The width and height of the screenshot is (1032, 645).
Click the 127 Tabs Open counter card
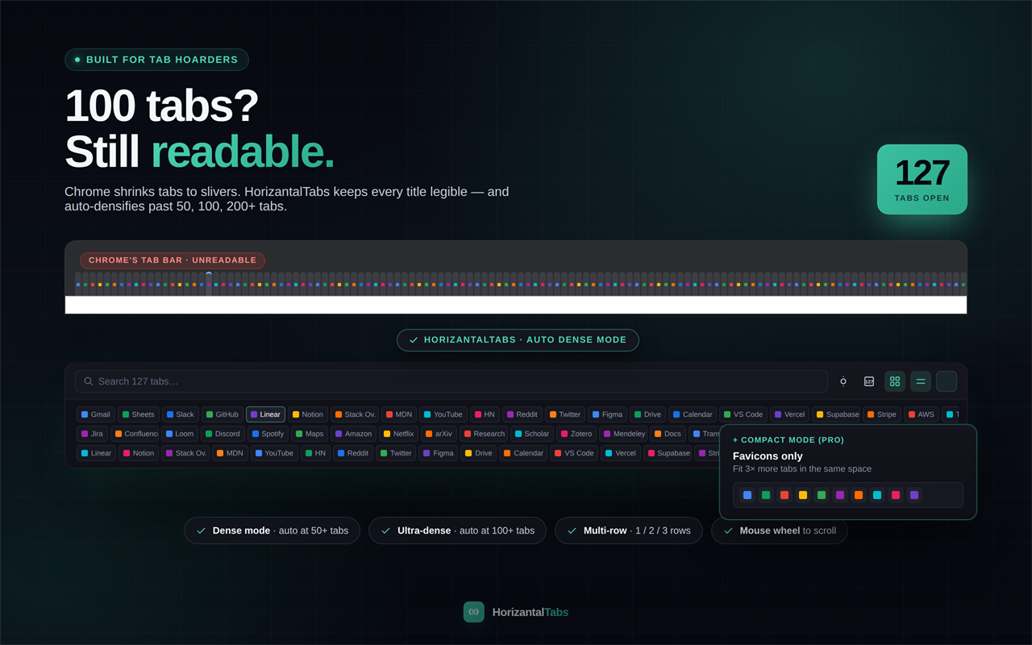[922, 180]
